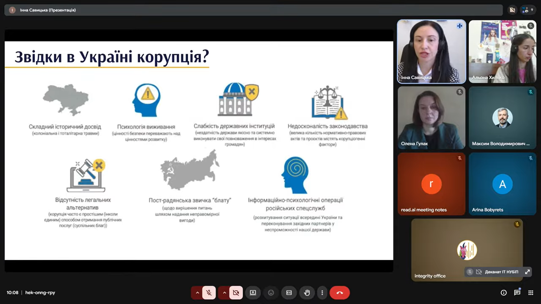Image resolution: width=541 pixels, height=304 pixels.
Task: Click the participants icon showing 9 people
Action: 528,10
